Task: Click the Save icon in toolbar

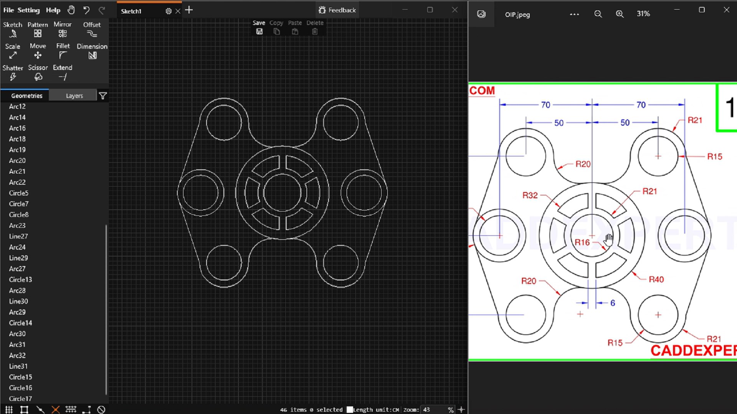Action: 259,31
